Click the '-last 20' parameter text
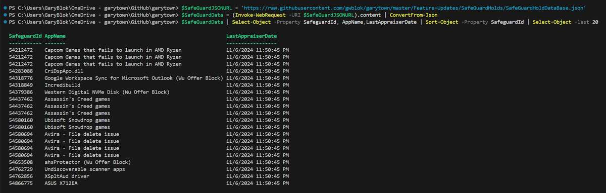 click(587, 23)
